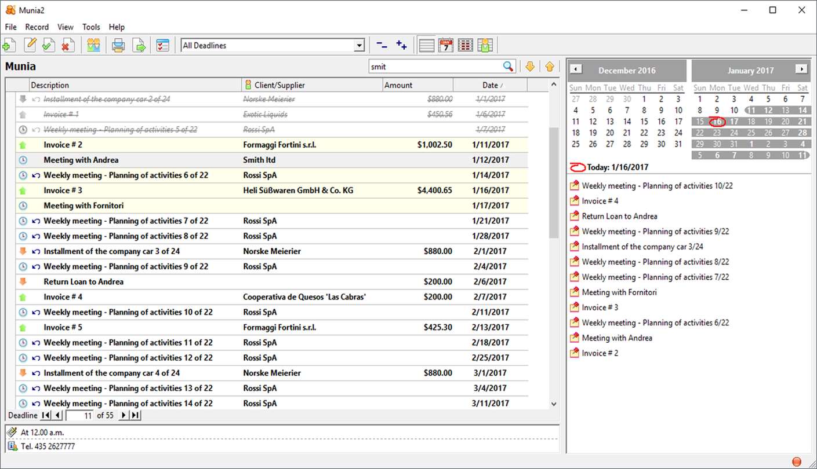Go to previous month on December 2016 calendar
817x469 pixels.
tap(575, 69)
